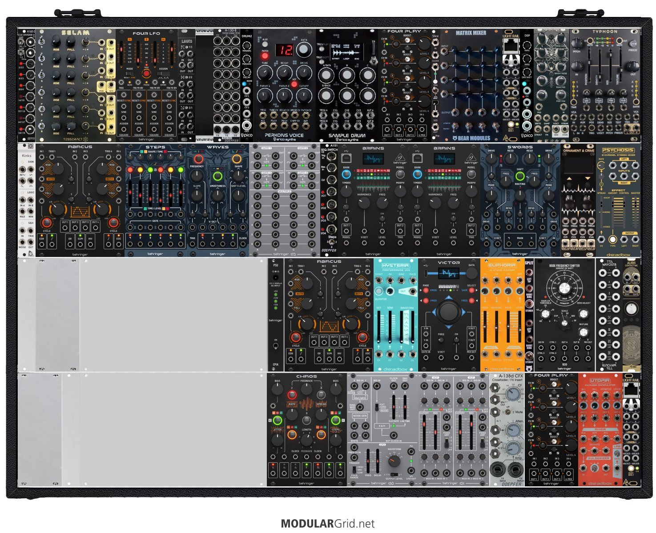656x533 pixels.
Task: Select the Split module beside Euphoria
Action: (529, 315)
